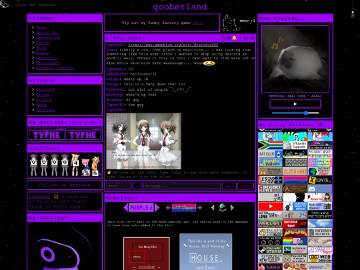The width and height of the screenshot is (360, 270).
Task: Adjust the music volume slider
Action: (x=295, y=113)
